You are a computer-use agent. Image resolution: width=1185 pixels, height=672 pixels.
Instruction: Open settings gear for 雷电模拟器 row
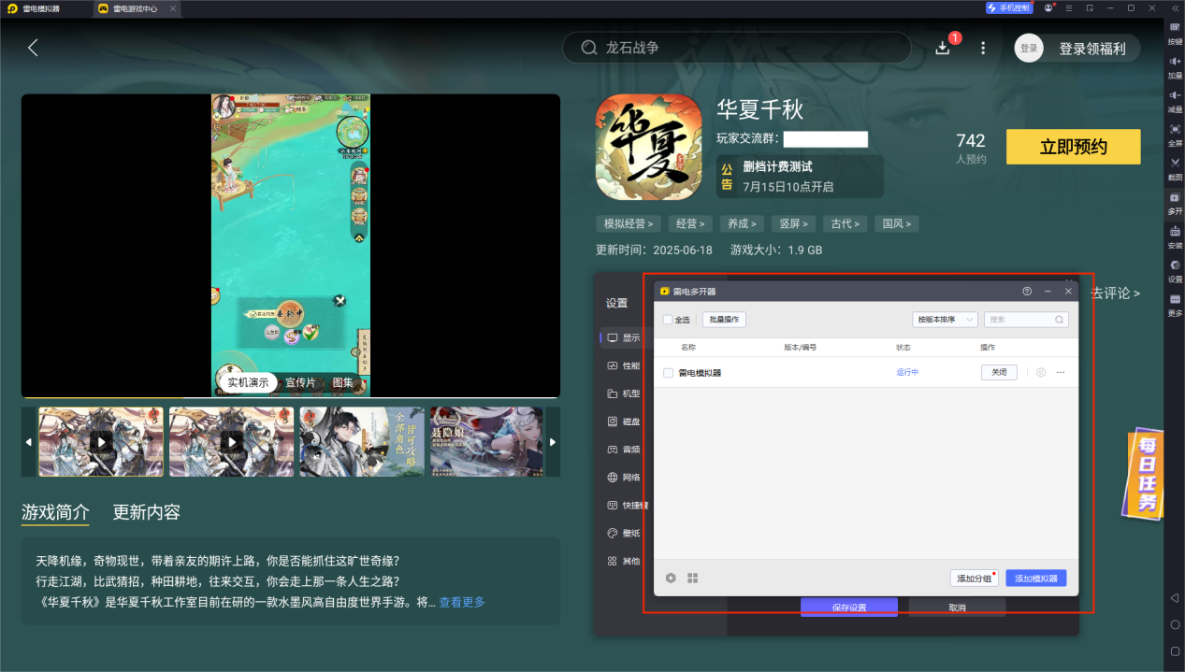pyautogui.click(x=1041, y=372)
